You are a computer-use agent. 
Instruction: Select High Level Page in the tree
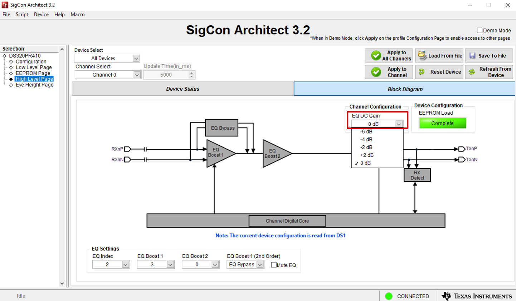[34, 79]
